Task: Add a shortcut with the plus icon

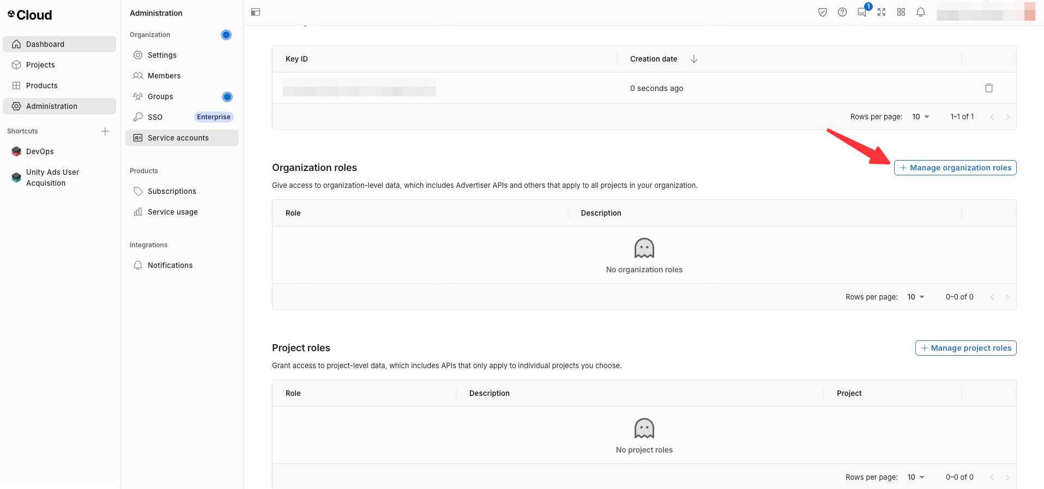Action: [x=105, y=131]
